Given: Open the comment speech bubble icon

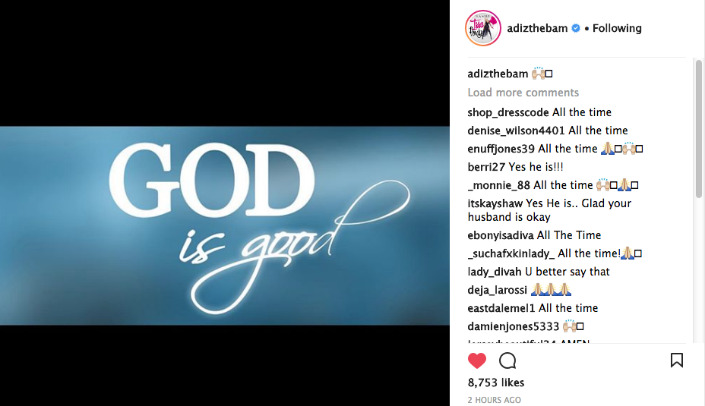Looking at the screenshot, I should coord(507,360).
